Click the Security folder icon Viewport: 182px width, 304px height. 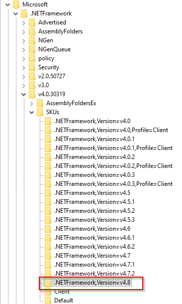point(32,67)
